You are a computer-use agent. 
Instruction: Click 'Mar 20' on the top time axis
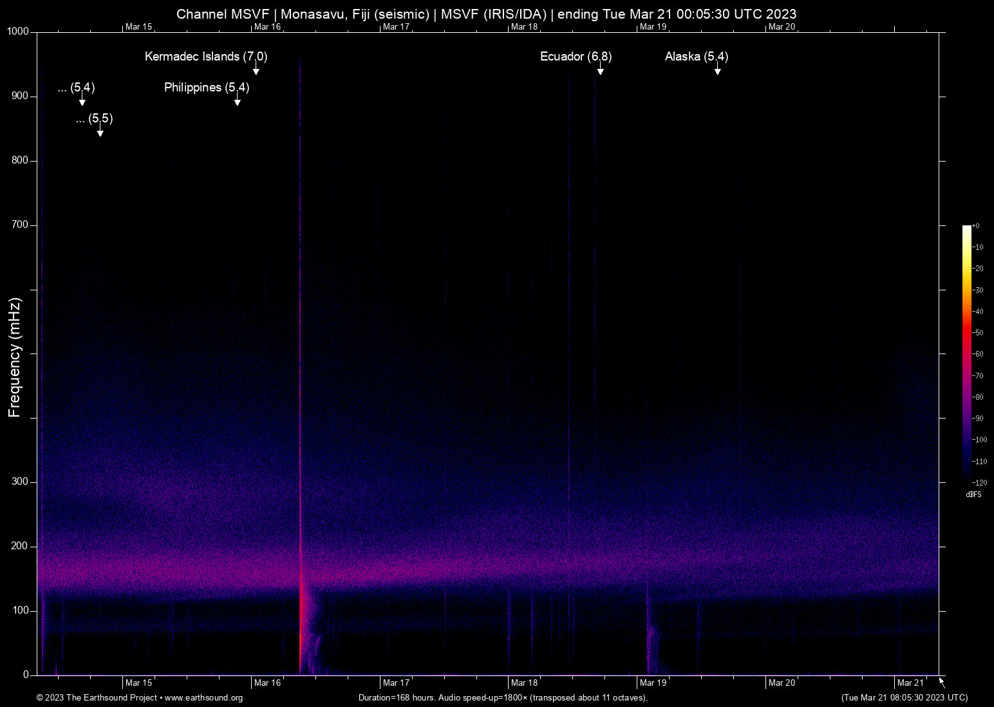tap(782, 27)
